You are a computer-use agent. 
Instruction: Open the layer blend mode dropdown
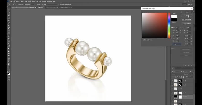tap(177, 74)
